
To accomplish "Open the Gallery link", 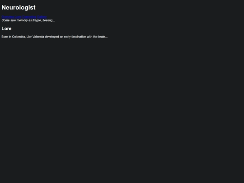I will coord(42,17).
